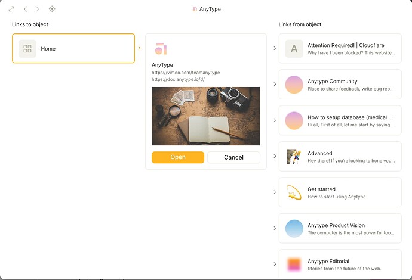
Task: Click 'Place to share feedback' description
Action: (x=350, y=89)
